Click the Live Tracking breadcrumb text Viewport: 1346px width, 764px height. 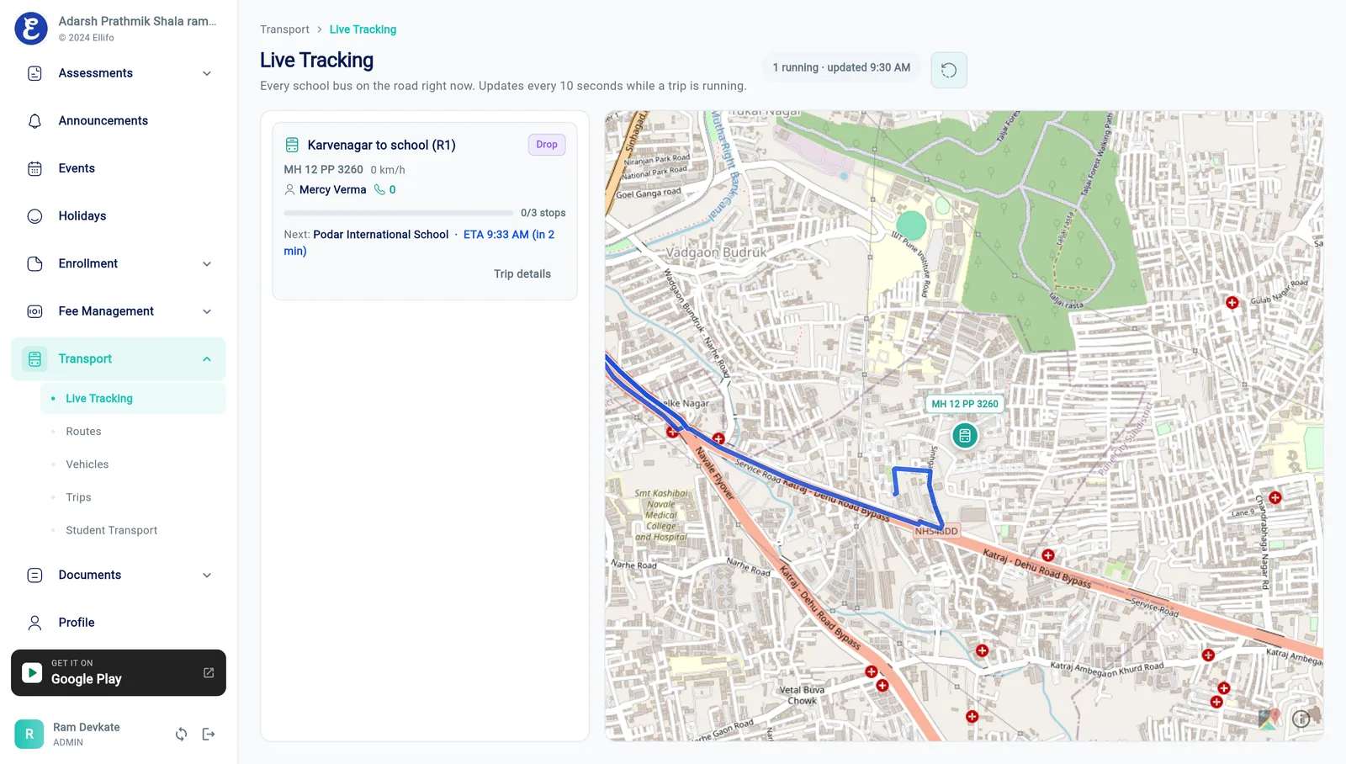[x=363, y=29]
